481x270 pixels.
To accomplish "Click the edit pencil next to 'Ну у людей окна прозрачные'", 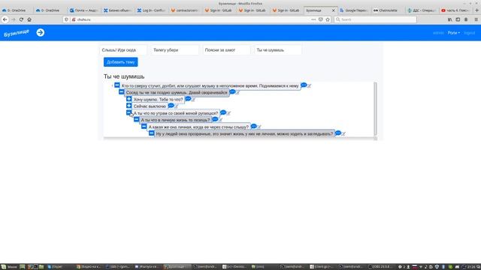I will pos(343,134).
